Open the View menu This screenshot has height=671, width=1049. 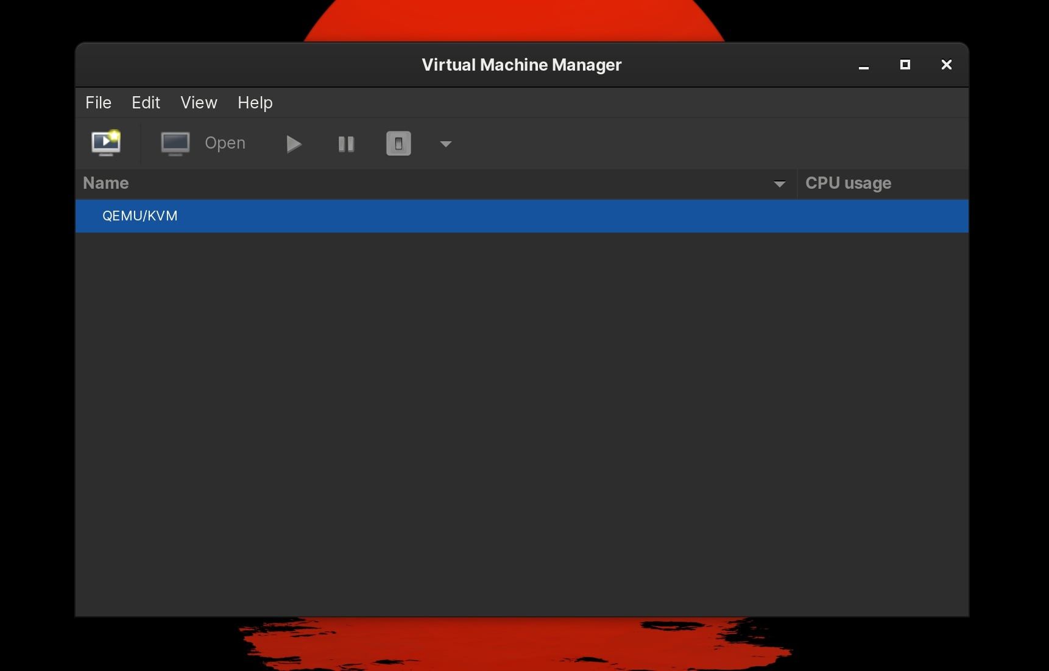pyautogui.click(x=198, y=102)
